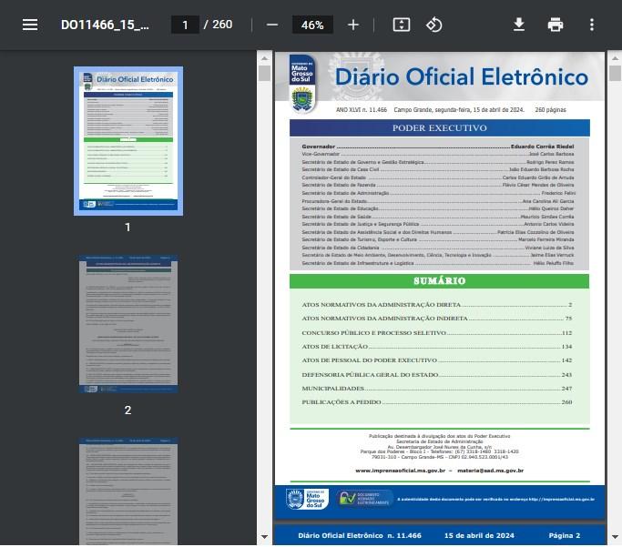Click the fit to page icon
This screenshot has height=547, width=622.
402,25
